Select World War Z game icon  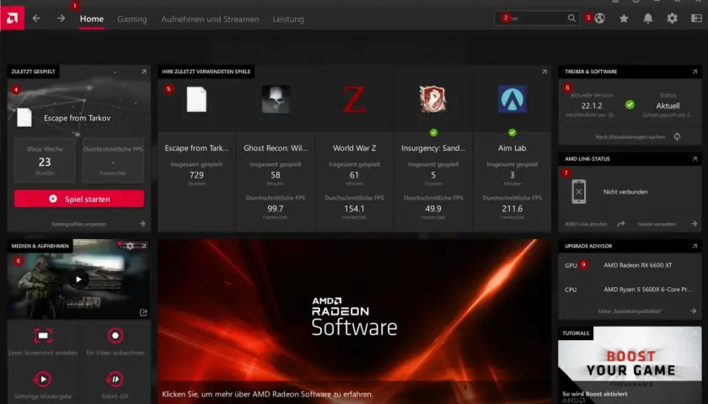[x=355, y=99]
